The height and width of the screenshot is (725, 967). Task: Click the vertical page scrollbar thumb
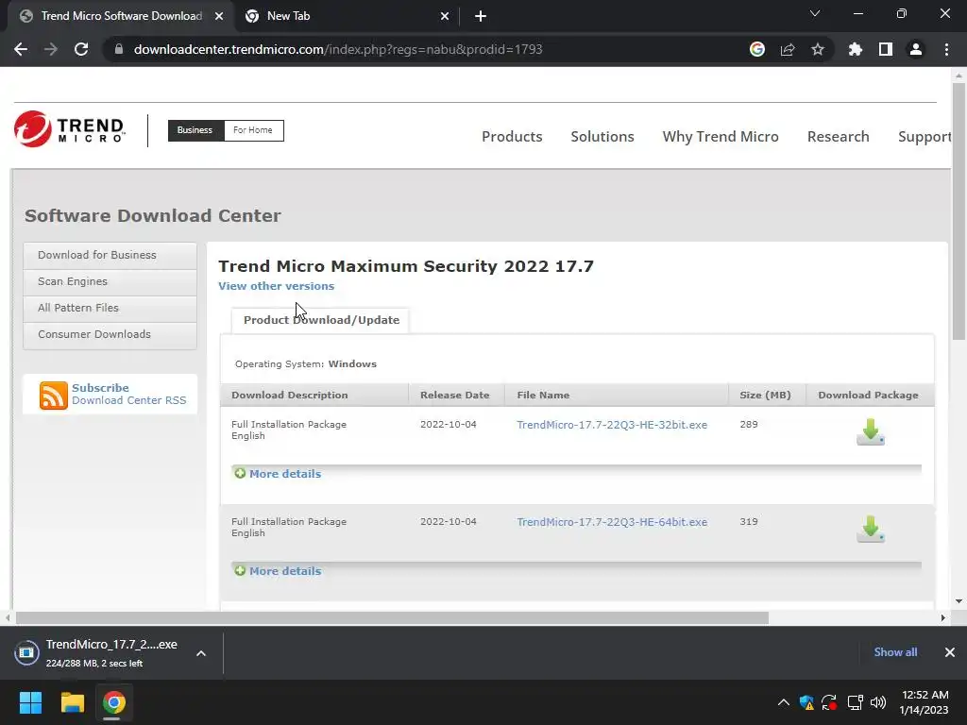click(959, 211)
